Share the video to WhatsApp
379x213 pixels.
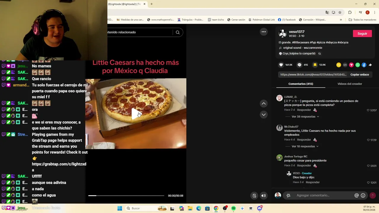(358, 65)
